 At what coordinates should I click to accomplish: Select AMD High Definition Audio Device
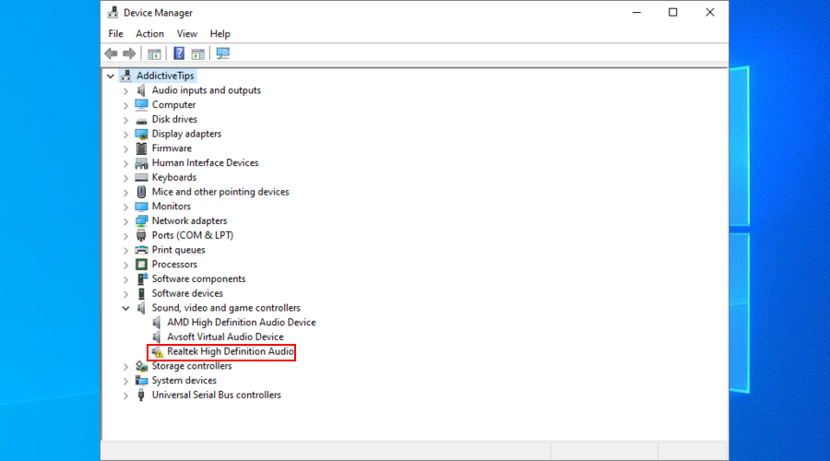tap(242, 323)
